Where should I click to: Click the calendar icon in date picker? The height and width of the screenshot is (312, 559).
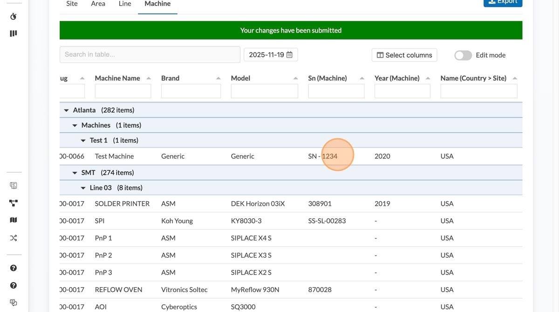pyautogui.click(x=289, y=55)
